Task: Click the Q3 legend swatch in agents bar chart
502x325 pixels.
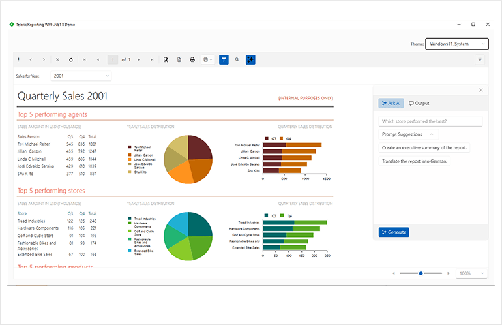Action: pos(267,138)
